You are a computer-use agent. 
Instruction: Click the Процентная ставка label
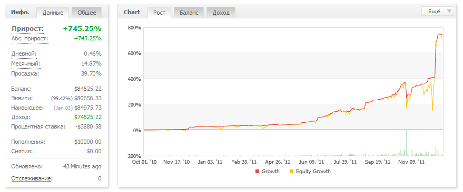38,127
